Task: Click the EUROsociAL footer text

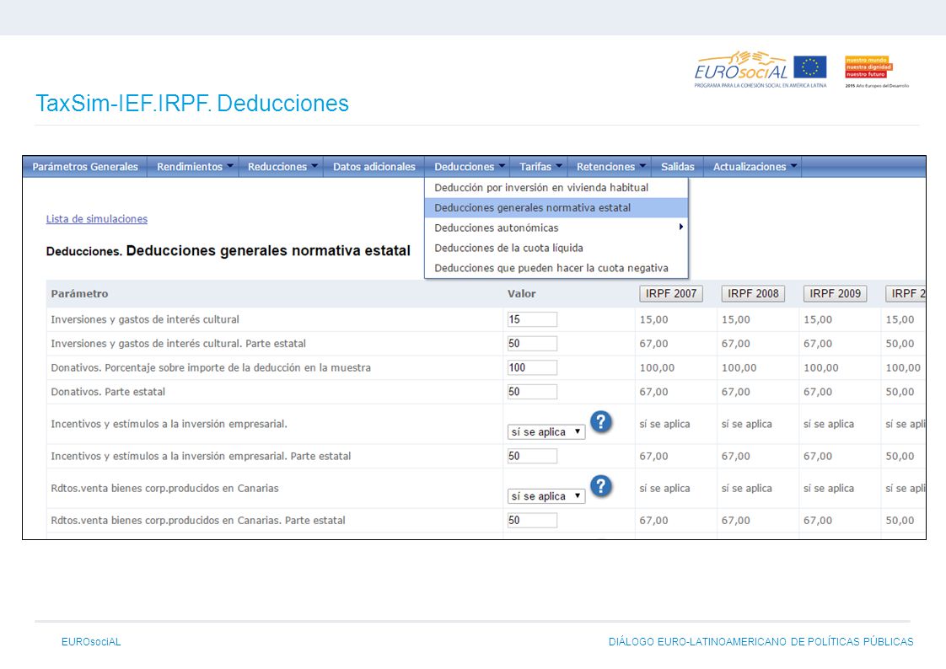Action: pos(91,642)
